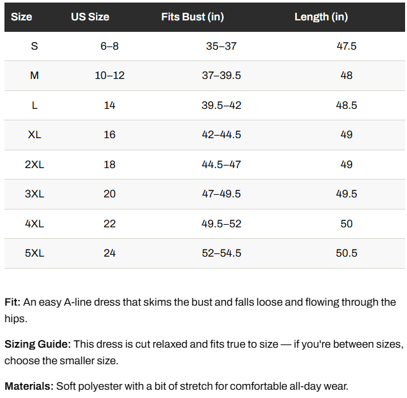Select the 3XL size cell
Screen dimensions: 407x398
coord(34,194)
